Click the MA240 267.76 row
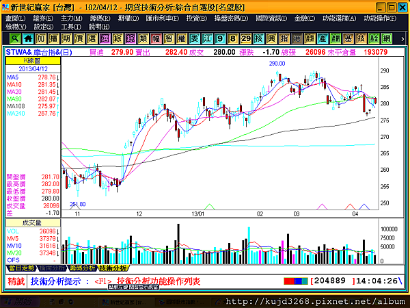410x308 pixels. [x=33, y=114]
